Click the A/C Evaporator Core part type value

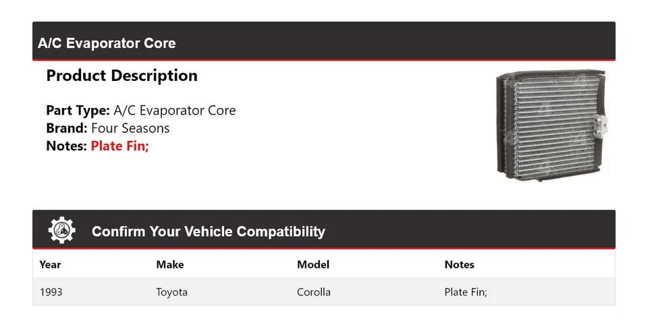point(174,111)
